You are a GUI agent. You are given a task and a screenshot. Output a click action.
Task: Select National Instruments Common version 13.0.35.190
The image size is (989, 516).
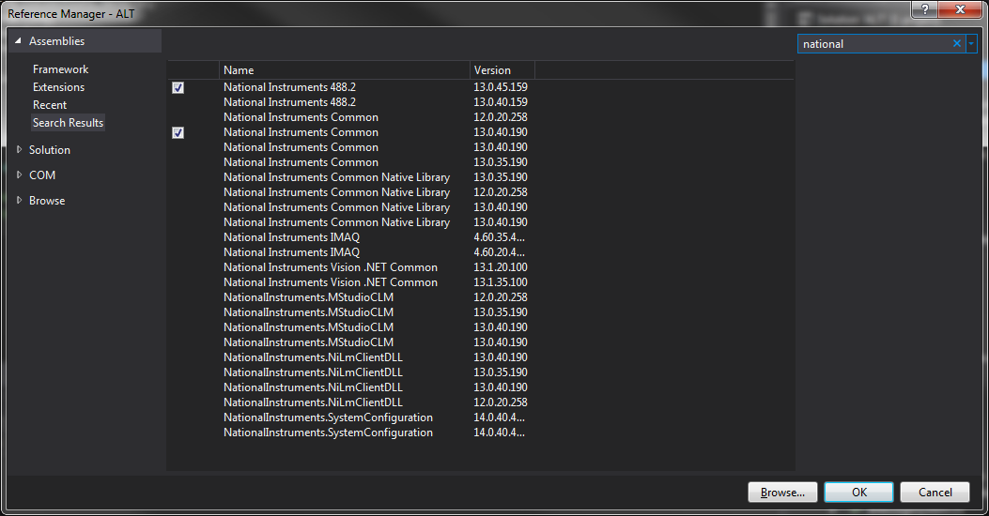click(x=480, y=162)
